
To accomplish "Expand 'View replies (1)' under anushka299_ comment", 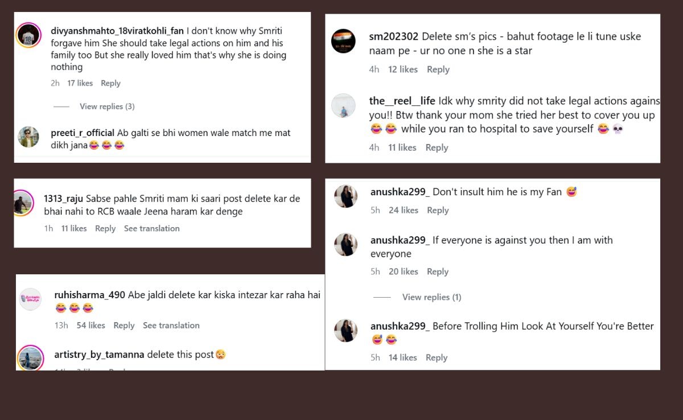I will coord(431,297).
